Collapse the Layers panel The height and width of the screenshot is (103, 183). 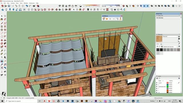click(157, 76)
